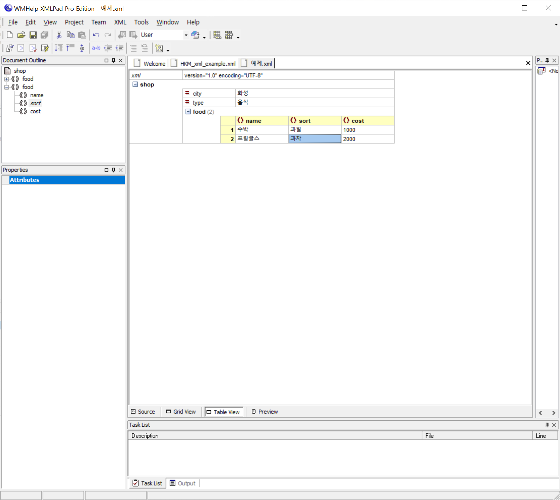Undo the last edit

coord(96,35)
